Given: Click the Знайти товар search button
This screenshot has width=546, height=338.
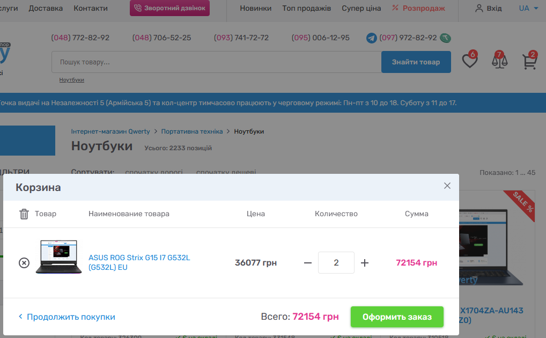Looking at the screenshot, I should coord(416,62).
